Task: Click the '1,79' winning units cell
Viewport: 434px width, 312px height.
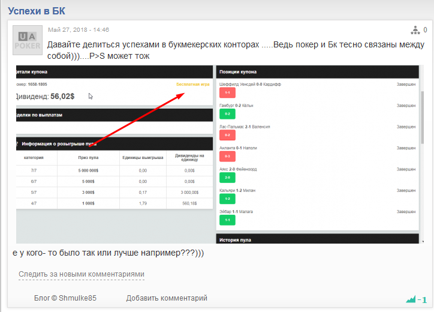Action: click(x=143, y=203)
